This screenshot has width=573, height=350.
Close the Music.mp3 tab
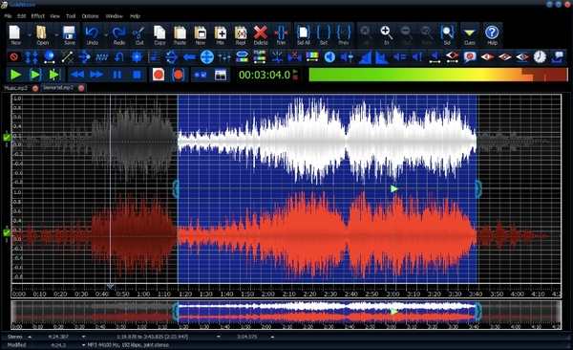tap(35, 88)
